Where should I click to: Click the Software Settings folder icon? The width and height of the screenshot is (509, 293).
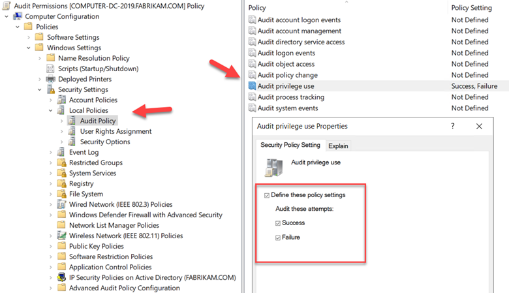(x=39, y=37)
